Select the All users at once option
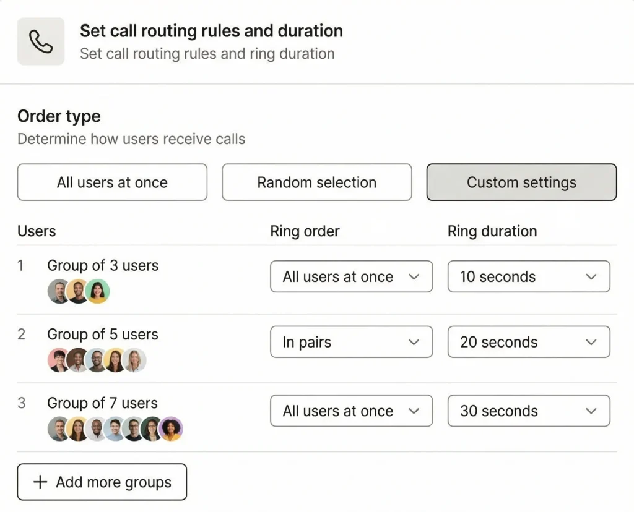Viewport: 634px width, 512px height. [x=112, y=182]
